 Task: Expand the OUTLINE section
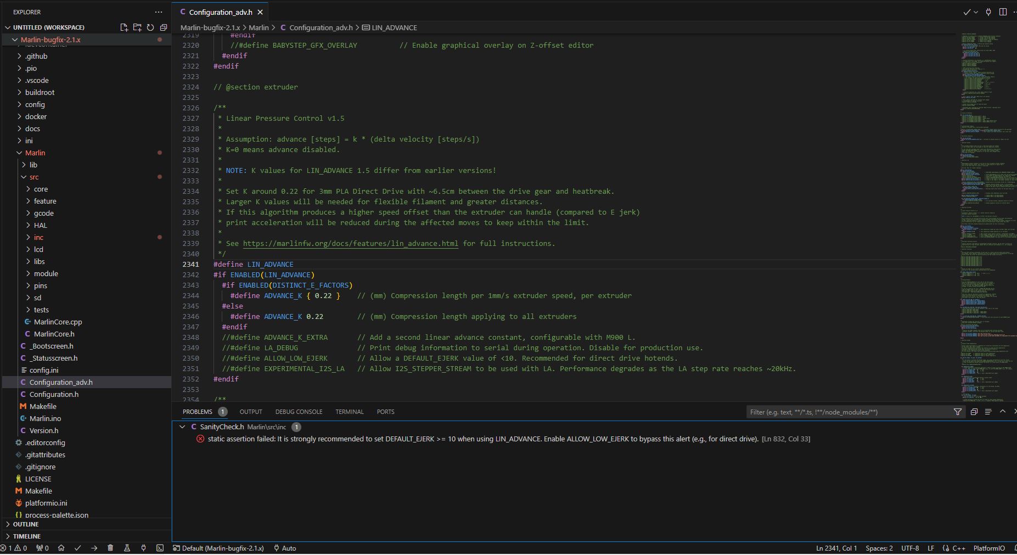pos(26,524)
